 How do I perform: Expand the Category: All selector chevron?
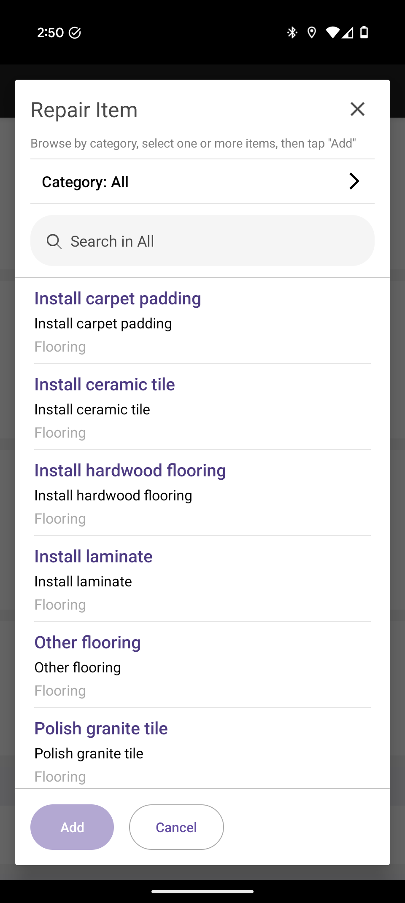(x=354, y=181)
